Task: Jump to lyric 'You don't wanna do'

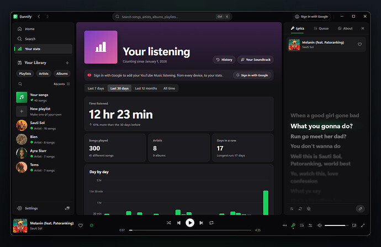Action: (x=315, y=146)
